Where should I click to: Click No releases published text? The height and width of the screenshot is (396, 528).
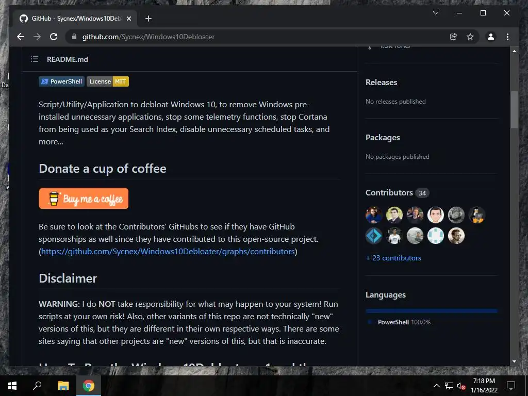pyautogui.click(x=395, y=102)
